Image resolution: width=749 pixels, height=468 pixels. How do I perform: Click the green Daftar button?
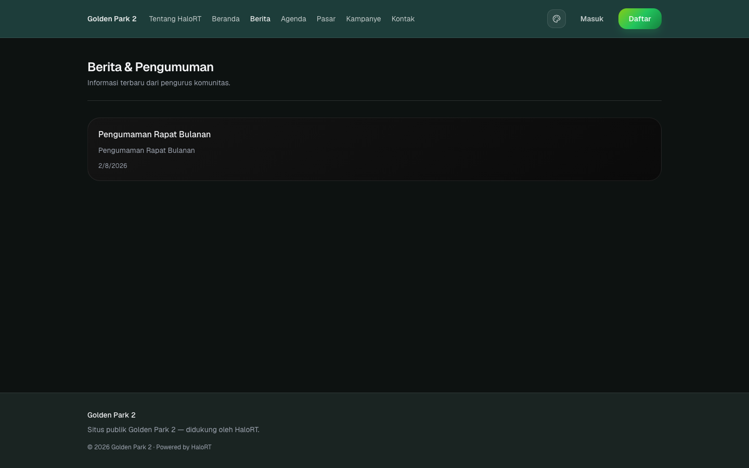click(x=640, y=19)
